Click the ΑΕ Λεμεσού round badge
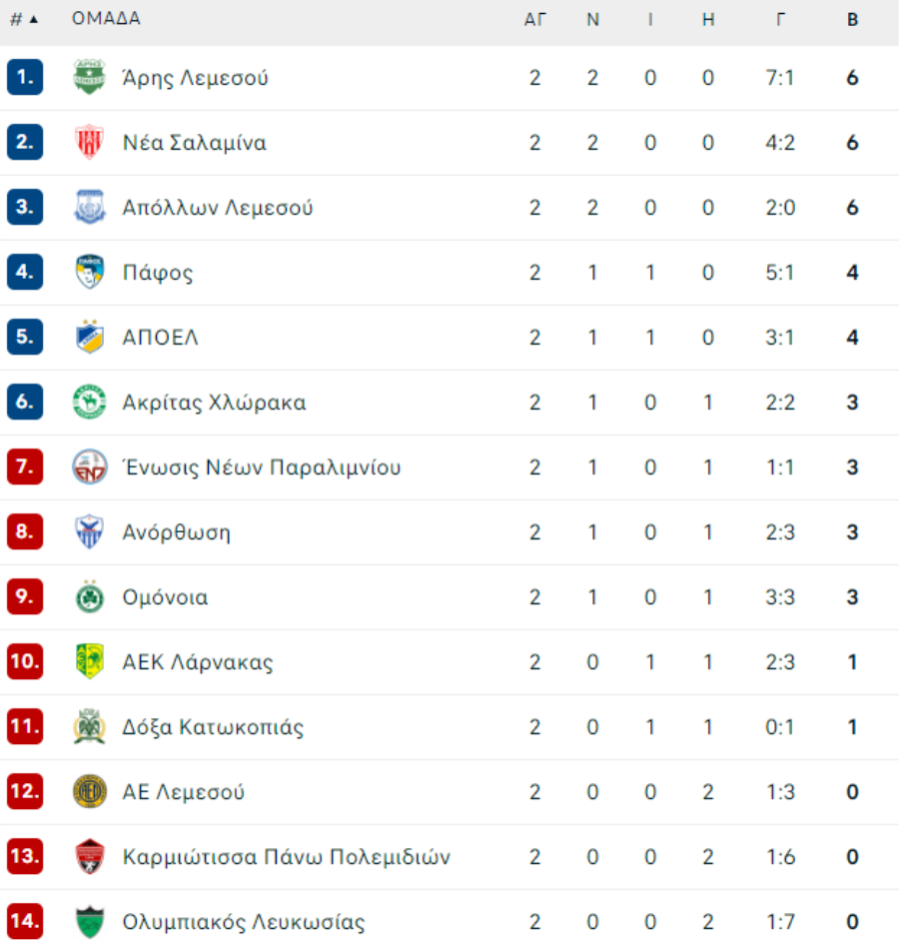Screen dimensions: 899x951 89,791
